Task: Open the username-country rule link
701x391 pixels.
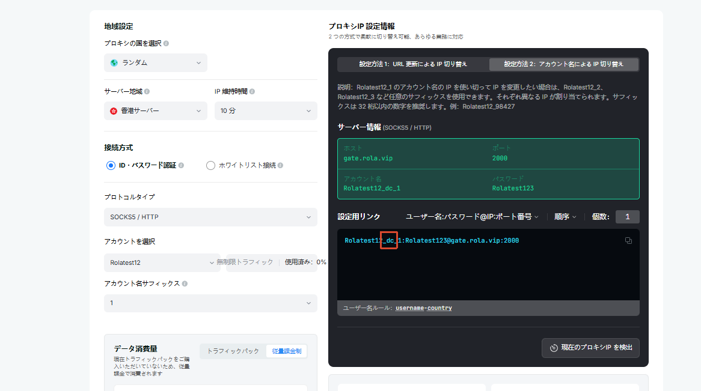Action: (x=424, y=308)
